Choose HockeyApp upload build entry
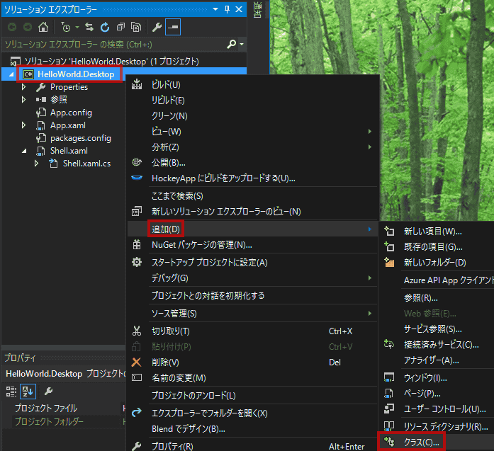The width and height of the screenshot is (494, 451). click(x=252, y=178)
